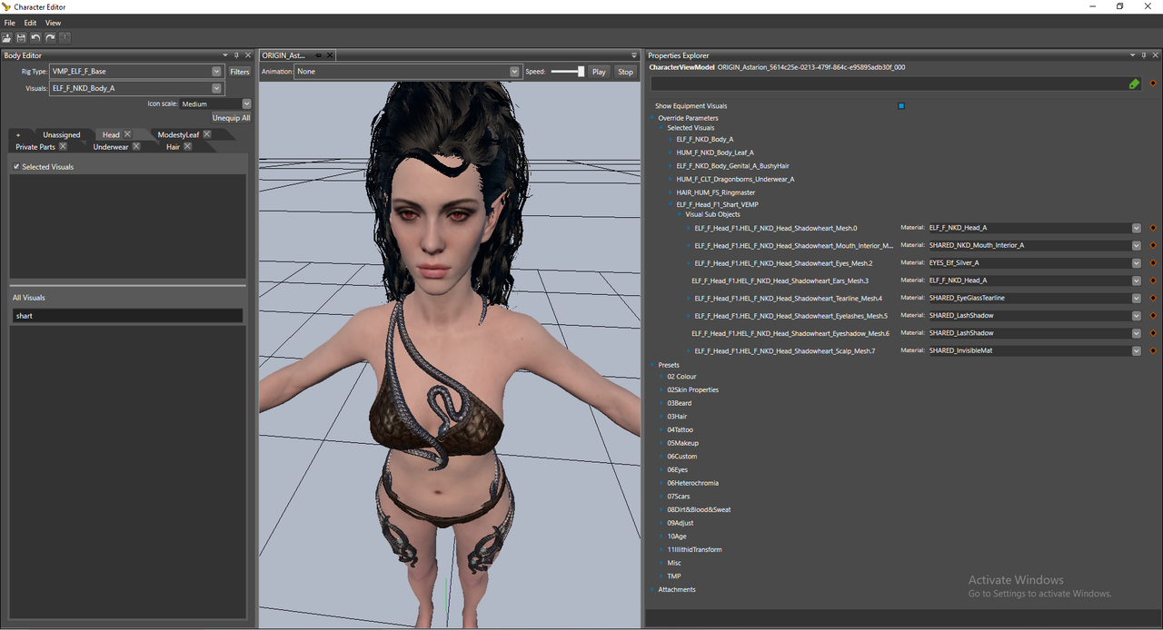Screen dimensions: 1163x630
Task: Click the green pencil edit icon
Action: 1134,84
